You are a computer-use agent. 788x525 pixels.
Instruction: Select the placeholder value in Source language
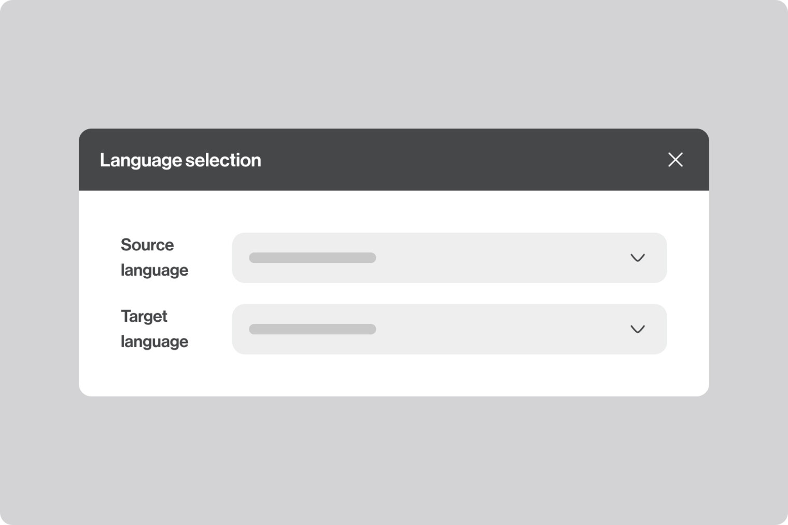point(312,258)
